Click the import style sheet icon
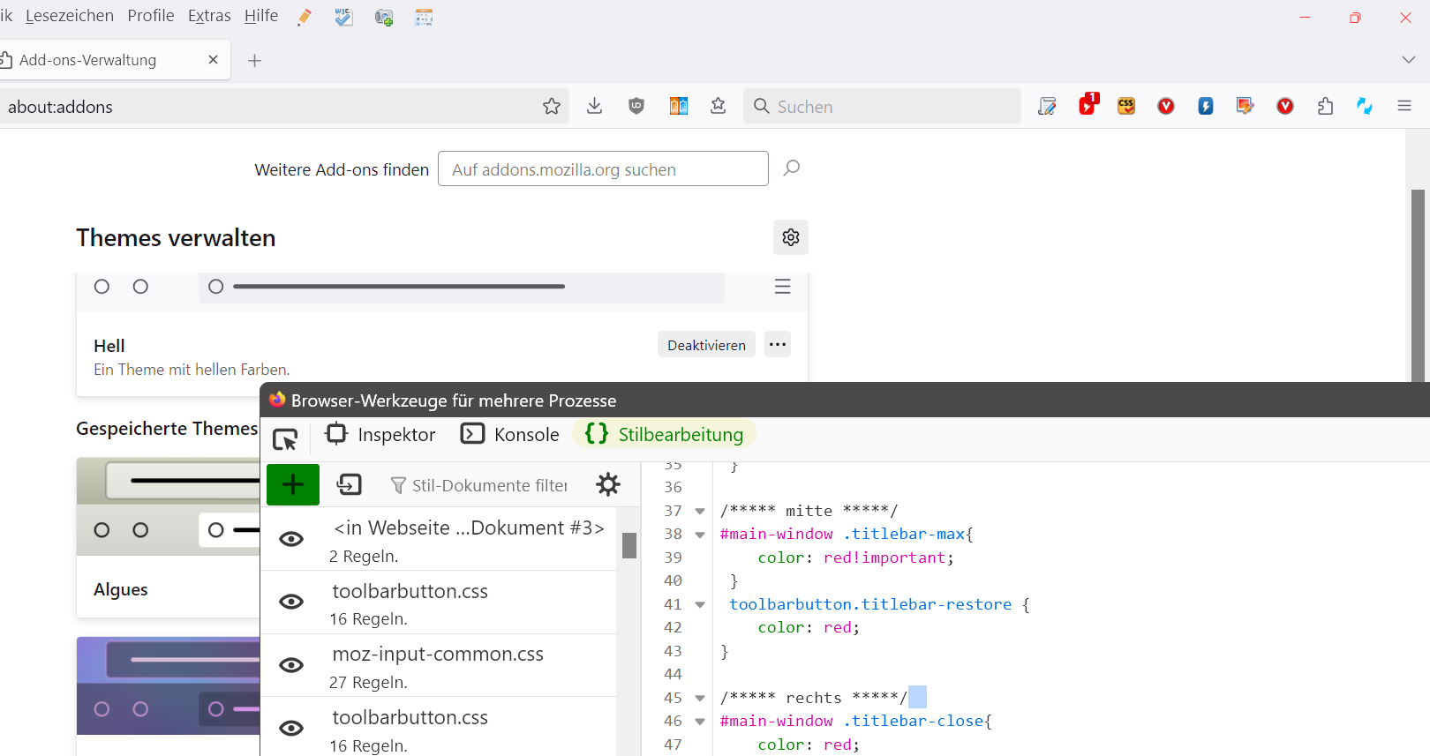The height and width of the screenshot is (756, 1430). (350, 484)
